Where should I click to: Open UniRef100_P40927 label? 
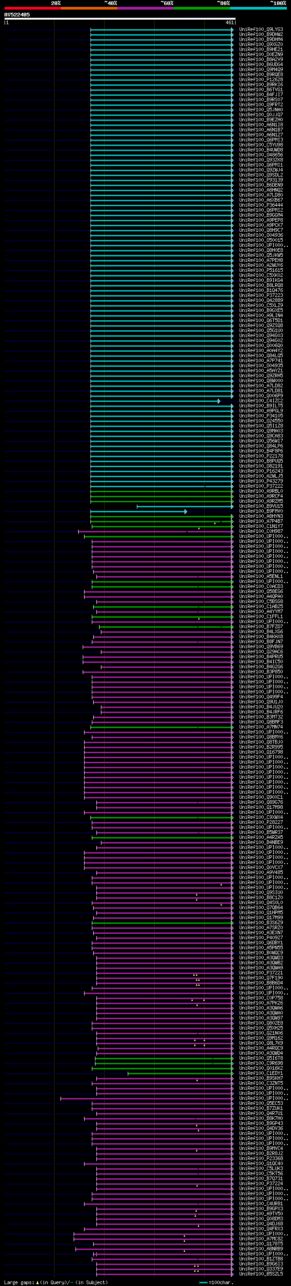tap(261, 937)
